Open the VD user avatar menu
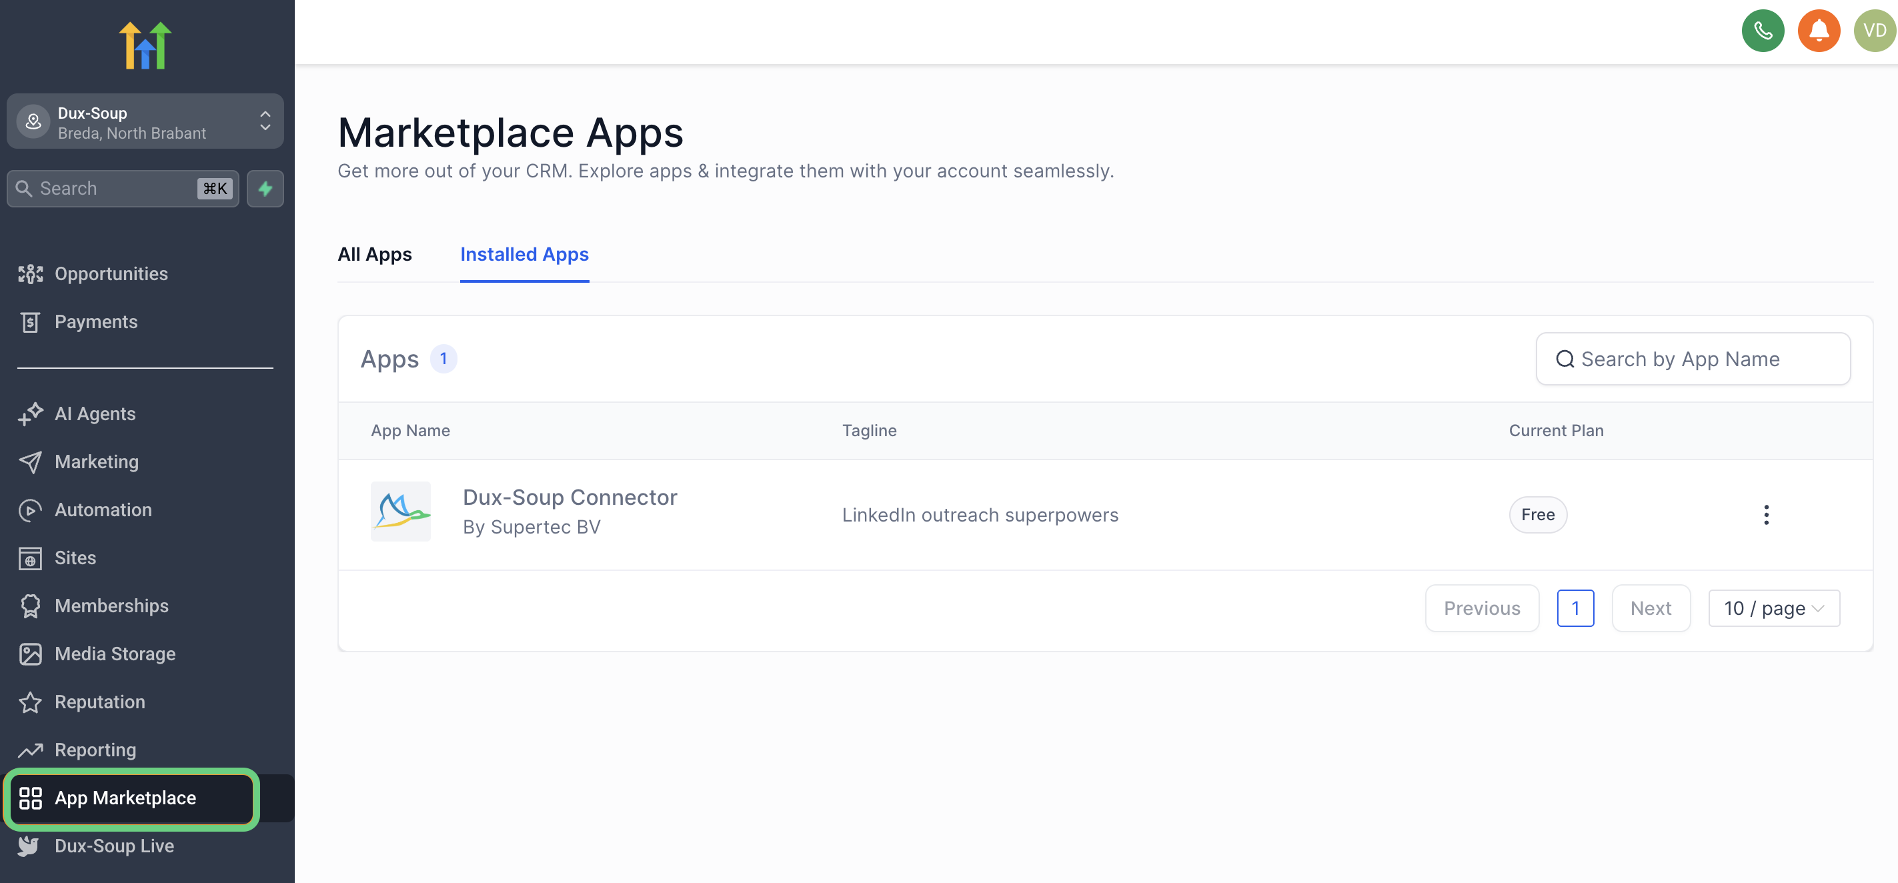Image resolution: width=1898 pixels, height=883 pixels. [1875, 30]
